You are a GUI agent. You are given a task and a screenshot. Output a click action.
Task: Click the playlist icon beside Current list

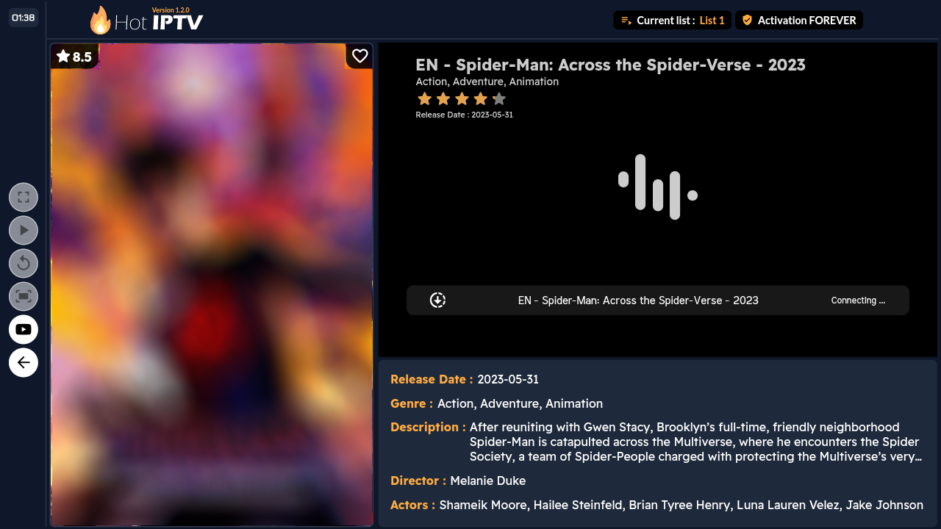[626, 21]
